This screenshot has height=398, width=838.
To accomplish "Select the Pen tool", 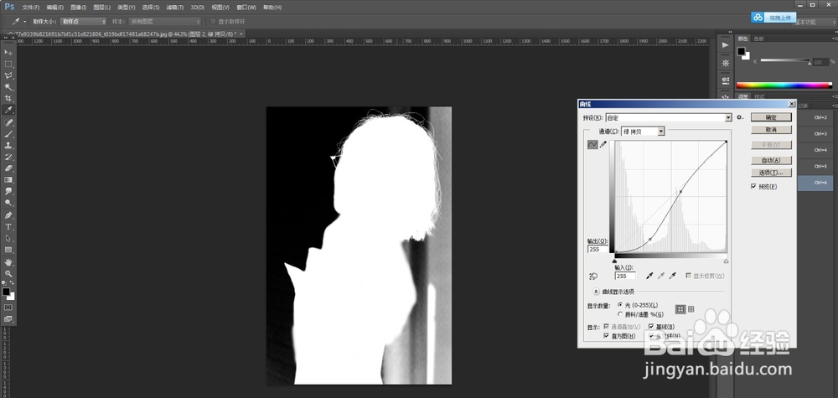I will point(8,215).
